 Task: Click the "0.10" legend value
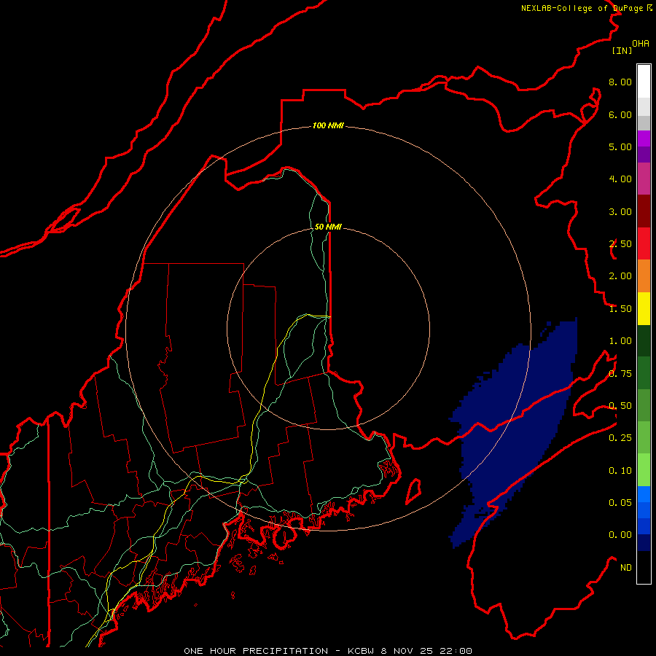[x=620, y=471]
